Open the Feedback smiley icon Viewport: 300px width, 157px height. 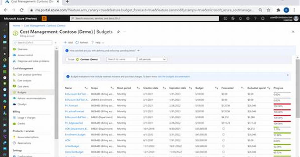(x=263, y=18)
